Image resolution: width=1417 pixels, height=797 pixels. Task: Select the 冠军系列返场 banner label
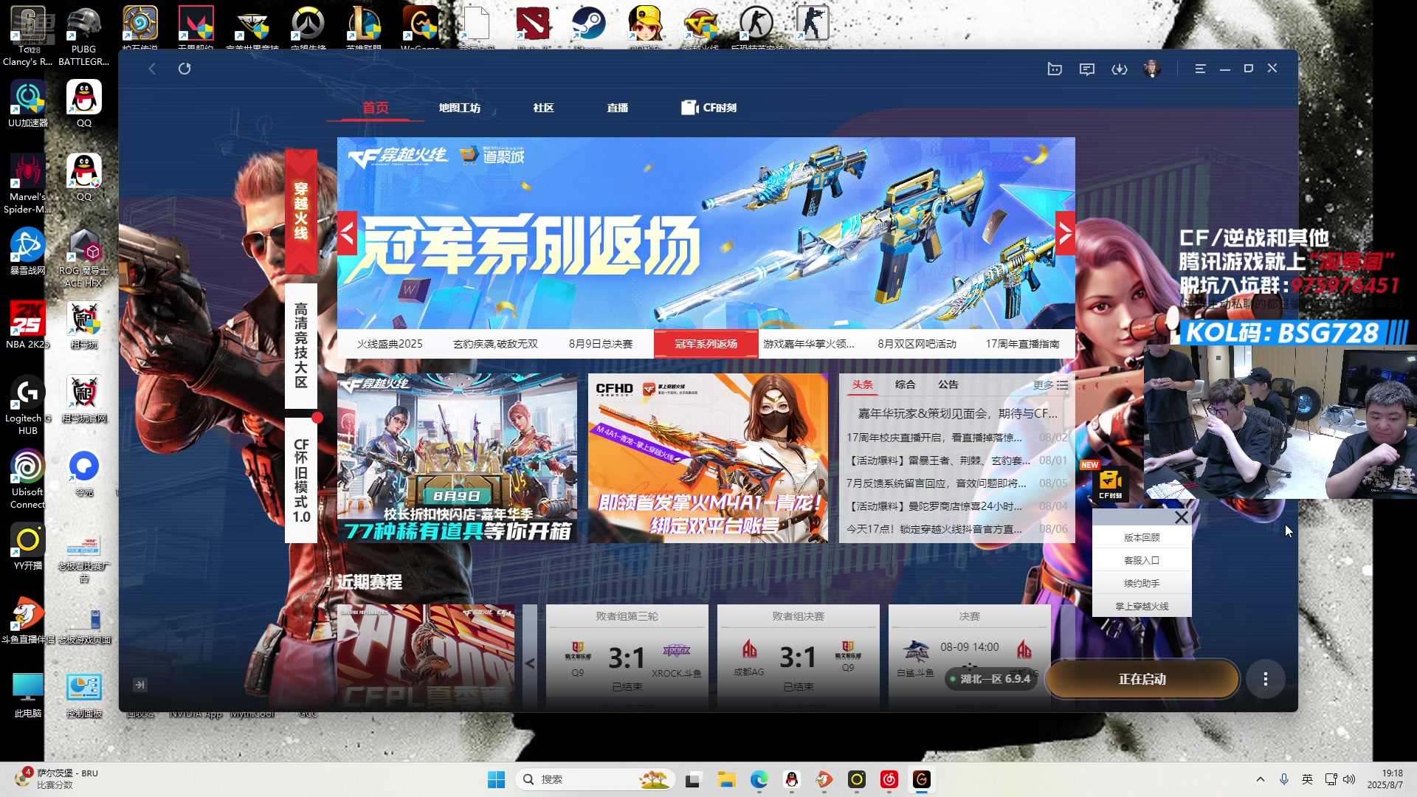tap(706, 344)
